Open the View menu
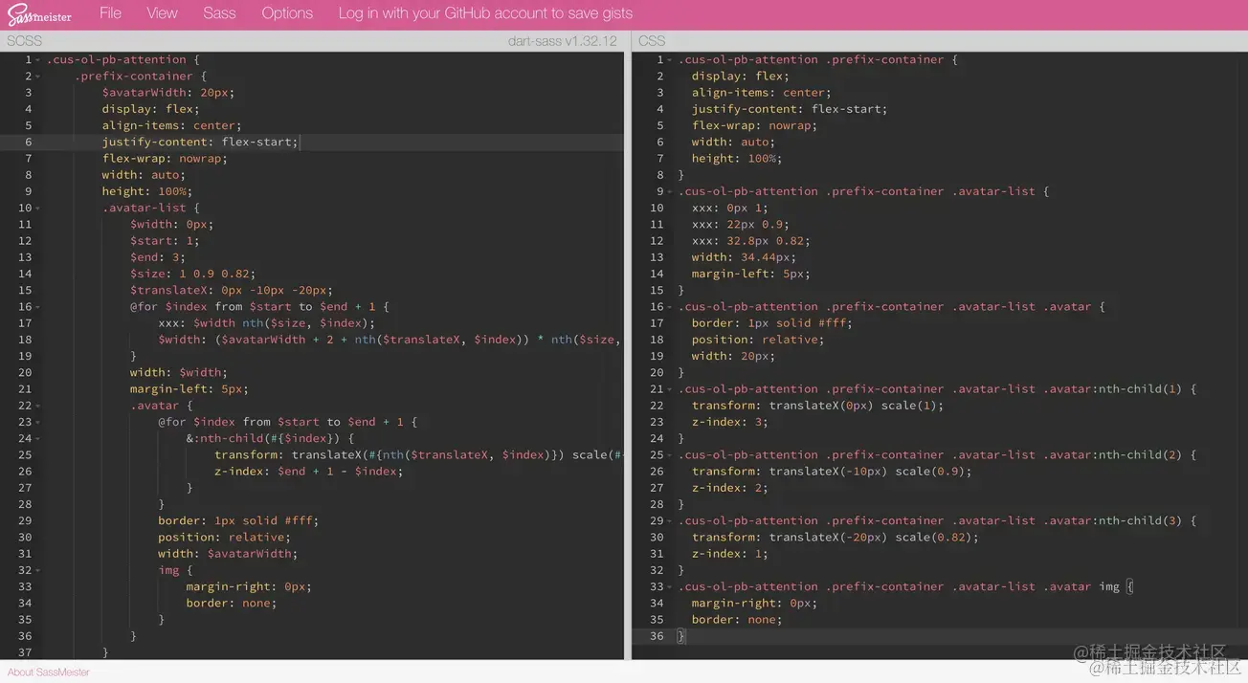Viewport: 1248px width, 683px height. (162, 13)
